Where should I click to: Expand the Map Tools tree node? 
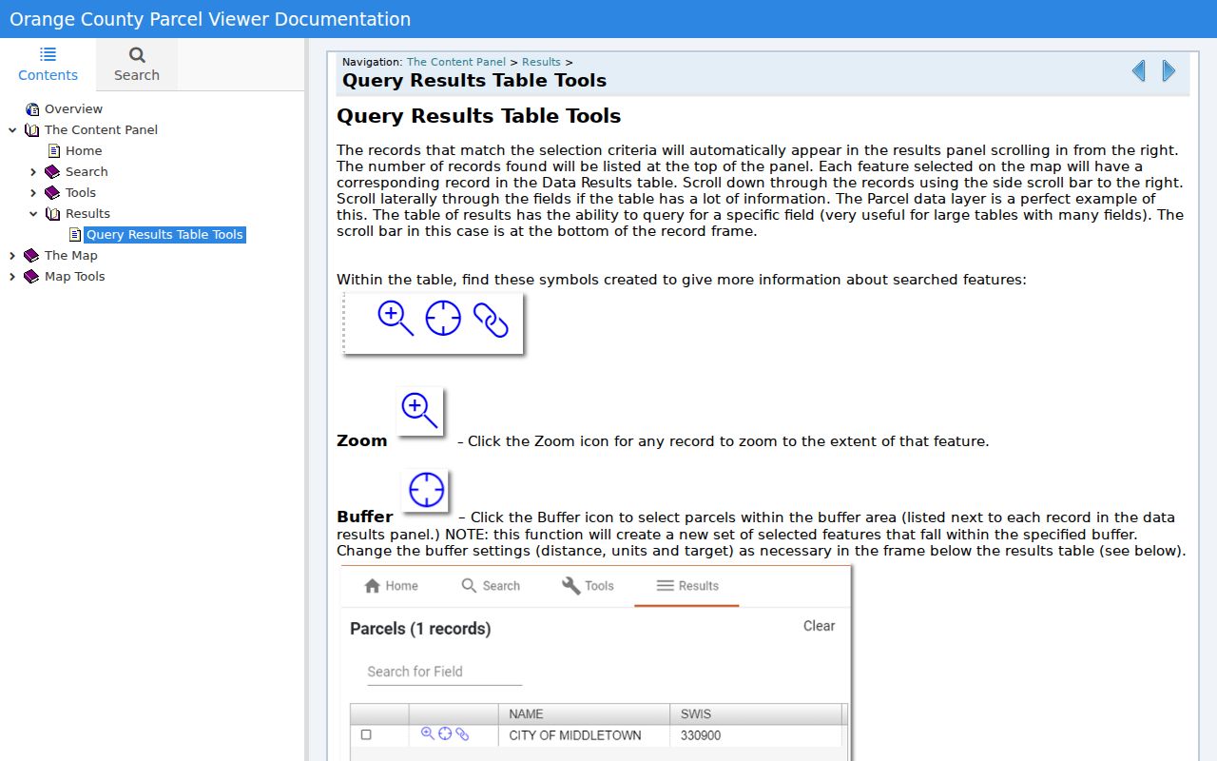coord(12,276)
